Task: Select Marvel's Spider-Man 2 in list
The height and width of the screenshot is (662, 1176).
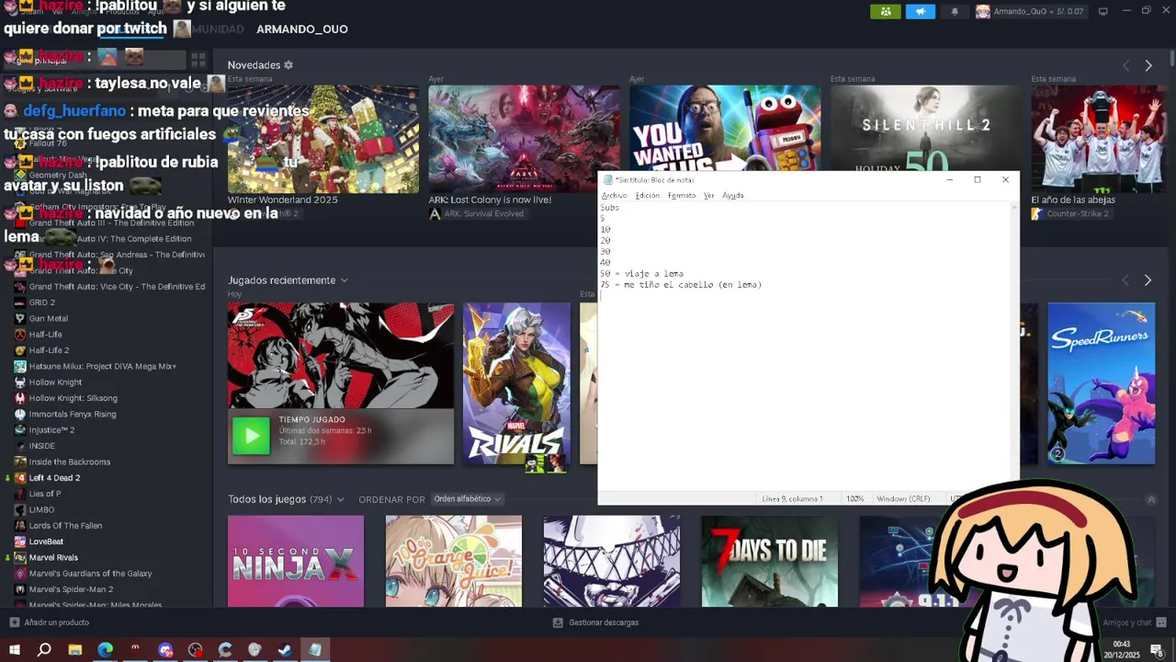Action: 72,589
